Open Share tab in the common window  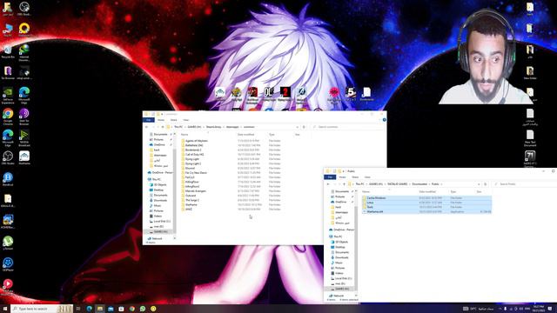pos(173,120)
